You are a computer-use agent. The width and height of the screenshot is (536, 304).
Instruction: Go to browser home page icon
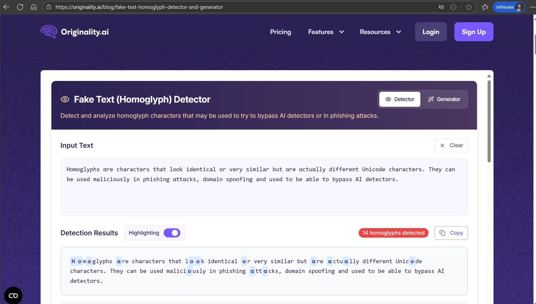pyautogui.click(x=33, y=7)
